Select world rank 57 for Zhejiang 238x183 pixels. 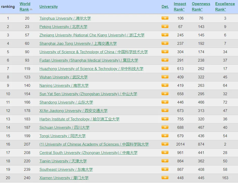pos(27,35)
